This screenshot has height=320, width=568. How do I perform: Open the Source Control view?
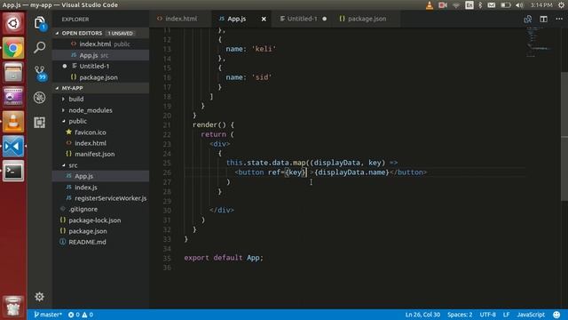point(39,72)
